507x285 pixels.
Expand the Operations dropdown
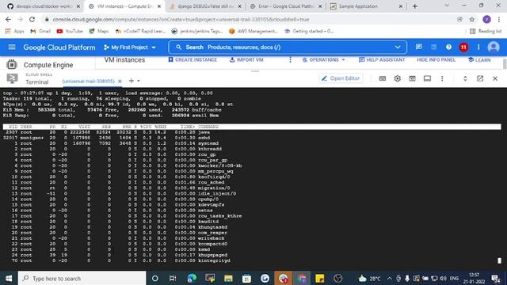point(323,60)
